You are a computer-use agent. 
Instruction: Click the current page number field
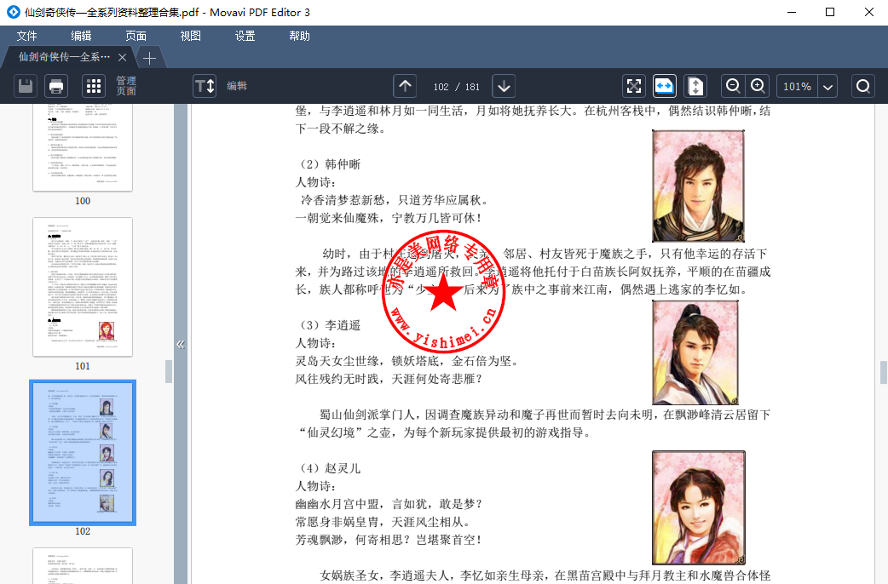tap(441, 87)
